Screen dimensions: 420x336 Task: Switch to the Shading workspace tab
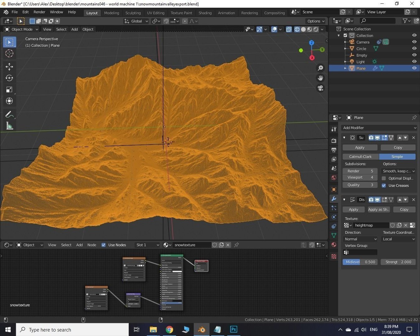pyautogui.click(x=205, y=13)
